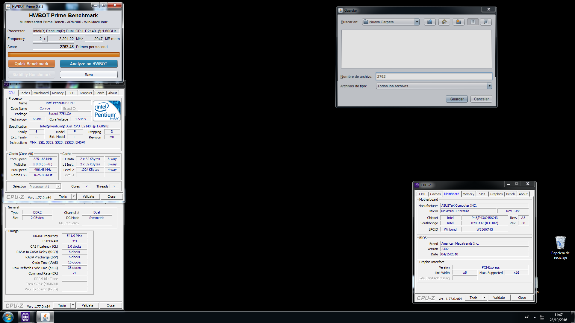Switch to SPD tab in Mainboard CPU-Z window
575x323 pixels.
(482, 194)
